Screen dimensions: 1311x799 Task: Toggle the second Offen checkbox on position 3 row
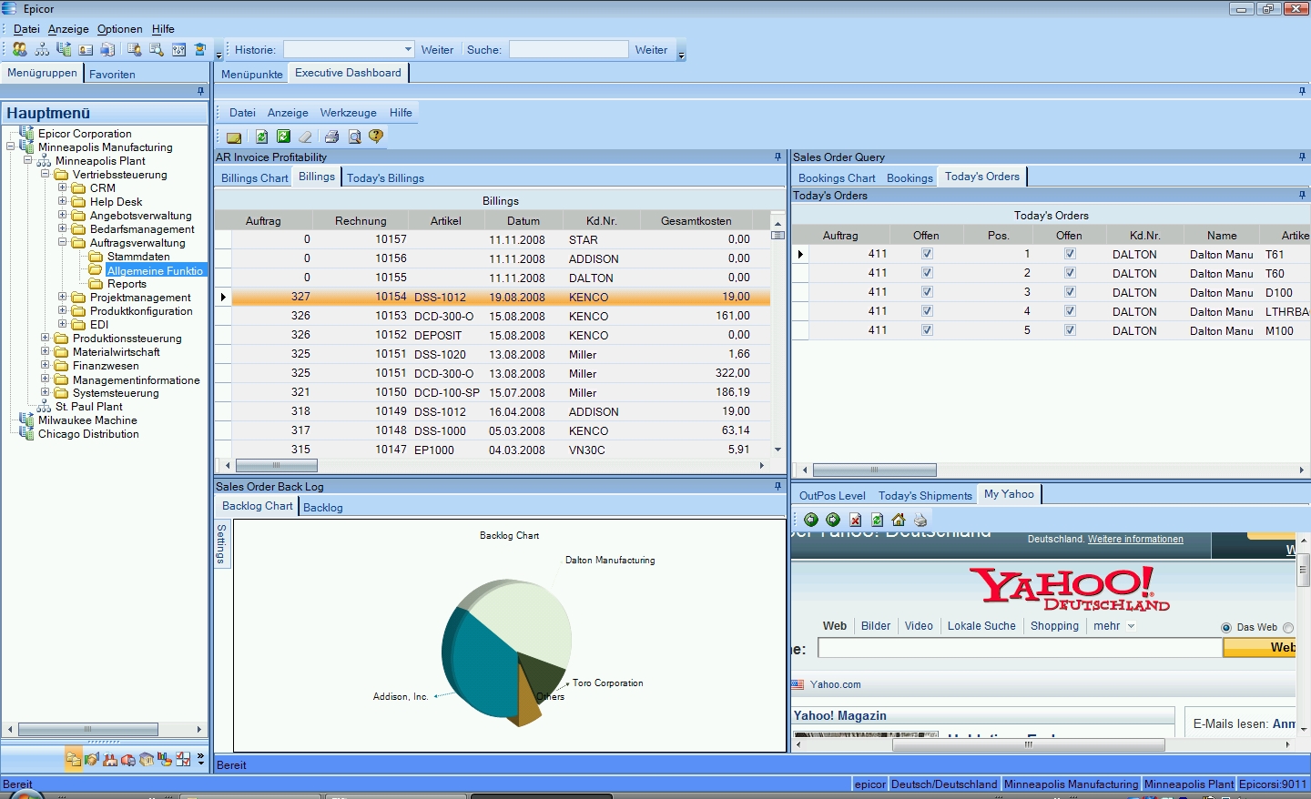click(x=1070, y=292)
